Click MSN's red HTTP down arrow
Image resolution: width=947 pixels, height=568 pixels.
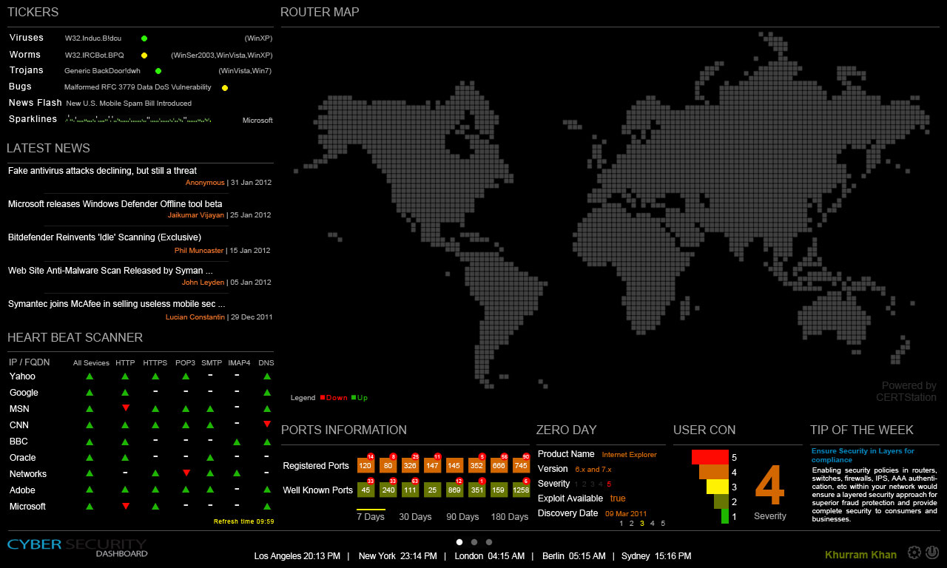click(x=125, y=408)
